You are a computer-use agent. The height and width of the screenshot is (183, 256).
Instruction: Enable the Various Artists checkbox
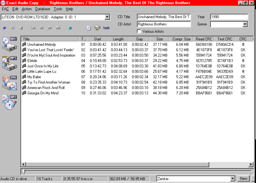pos(139,31)
